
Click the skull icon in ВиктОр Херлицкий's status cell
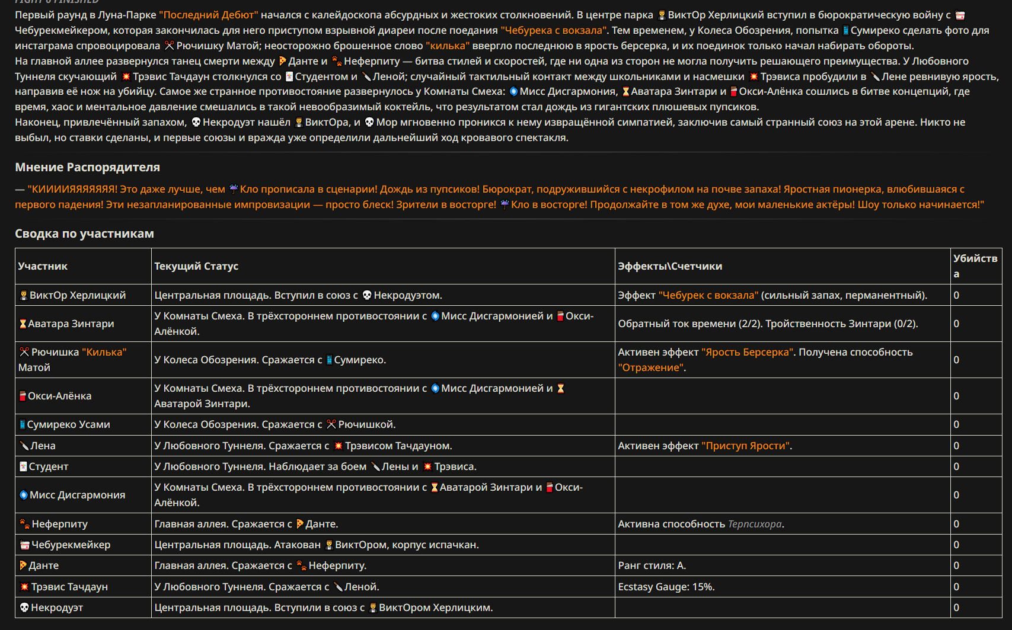click(x=367, y=295)
